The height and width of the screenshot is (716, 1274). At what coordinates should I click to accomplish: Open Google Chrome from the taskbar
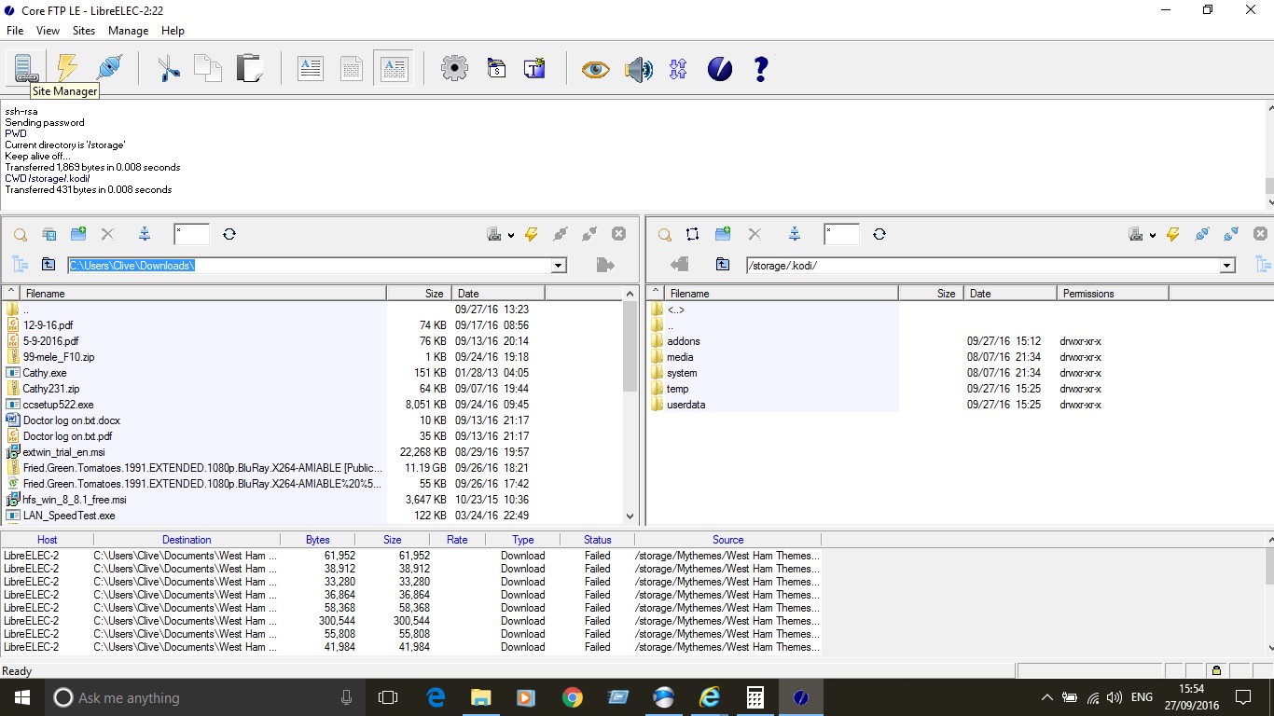point(572,697)
